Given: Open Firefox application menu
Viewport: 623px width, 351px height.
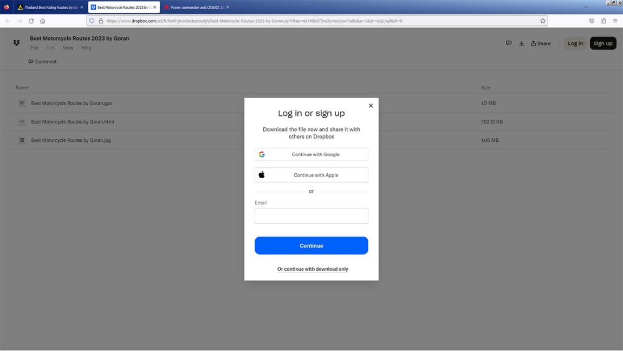Looking at the screenshot, I should [x=615, y=21].
